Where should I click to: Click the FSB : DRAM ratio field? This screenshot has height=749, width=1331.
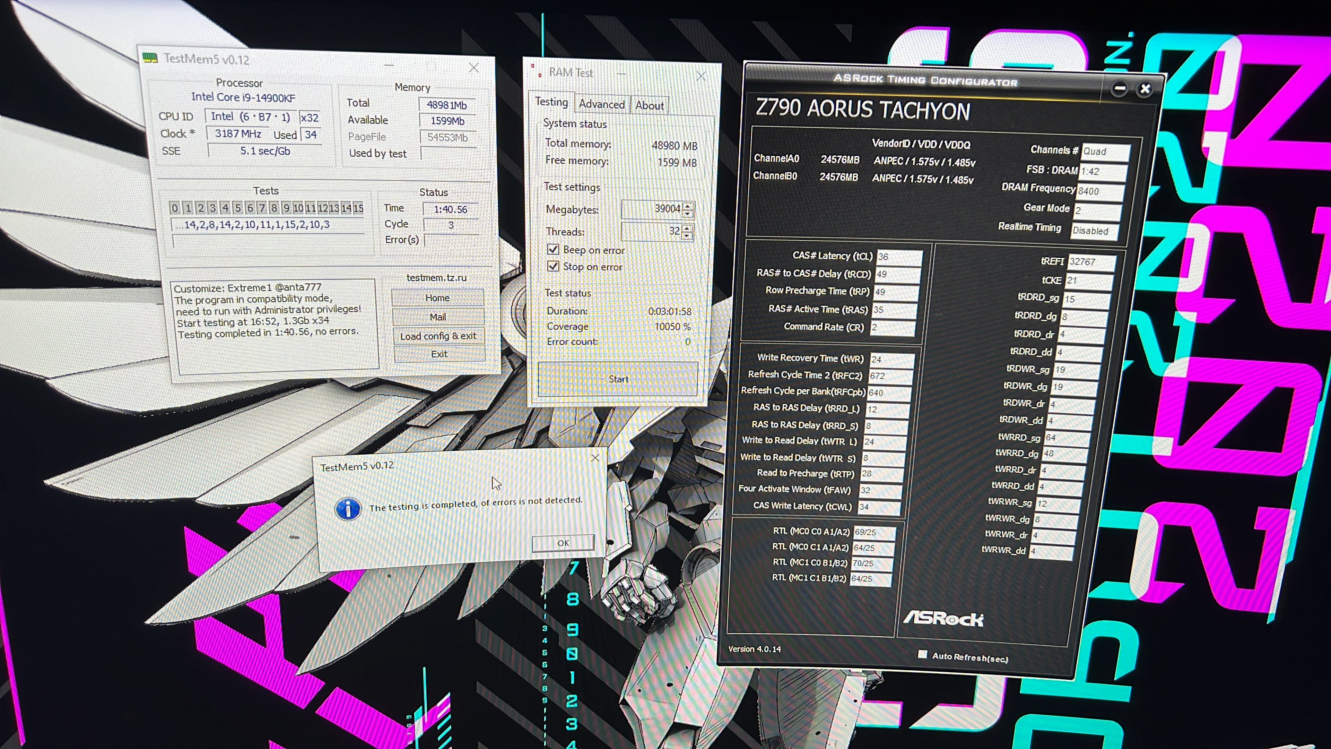click(1103, 172)
